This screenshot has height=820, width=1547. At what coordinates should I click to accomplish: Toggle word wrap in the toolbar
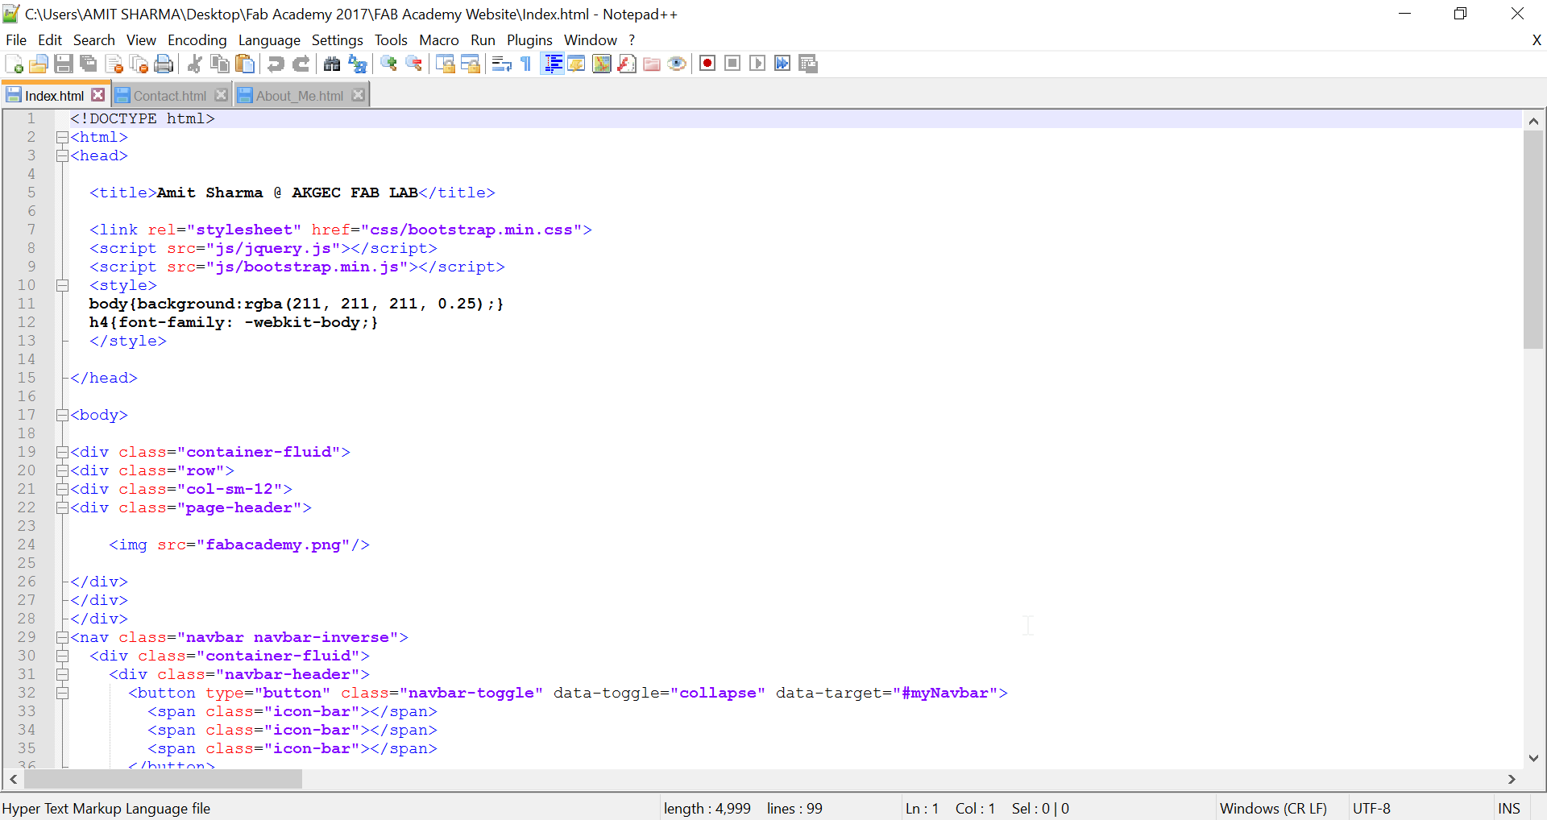(501, 64)
